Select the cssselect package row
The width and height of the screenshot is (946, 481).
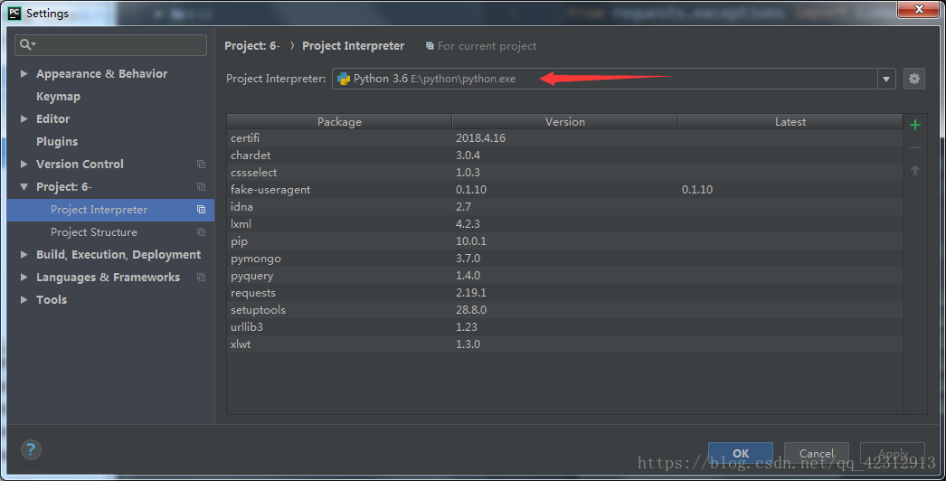coord(564,173)
